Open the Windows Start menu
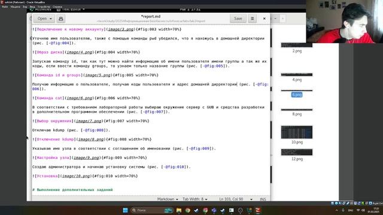383x215 pixels. [x=125, y=210]
